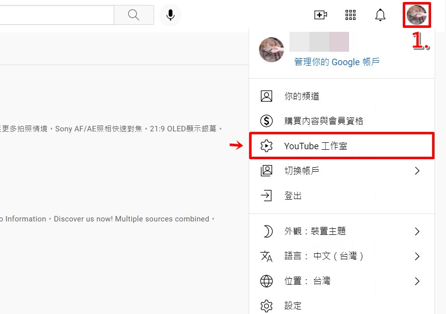The height and width of the screenshot is (314, 446).
Task: Open the create video camera icon
Action: click(x=321, y=15)
